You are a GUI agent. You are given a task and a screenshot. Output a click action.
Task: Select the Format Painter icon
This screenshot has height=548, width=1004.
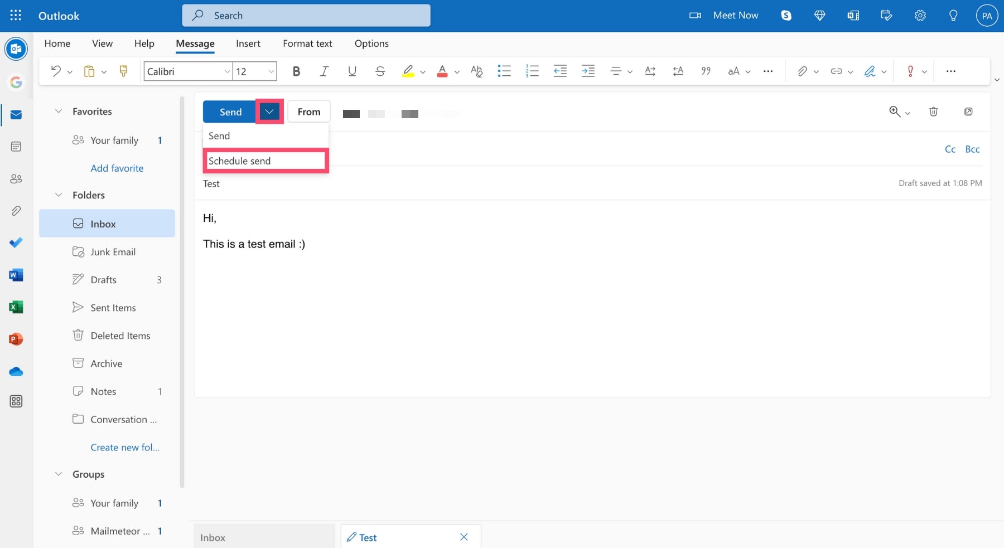pyautogui.click(x=124, y=71)
